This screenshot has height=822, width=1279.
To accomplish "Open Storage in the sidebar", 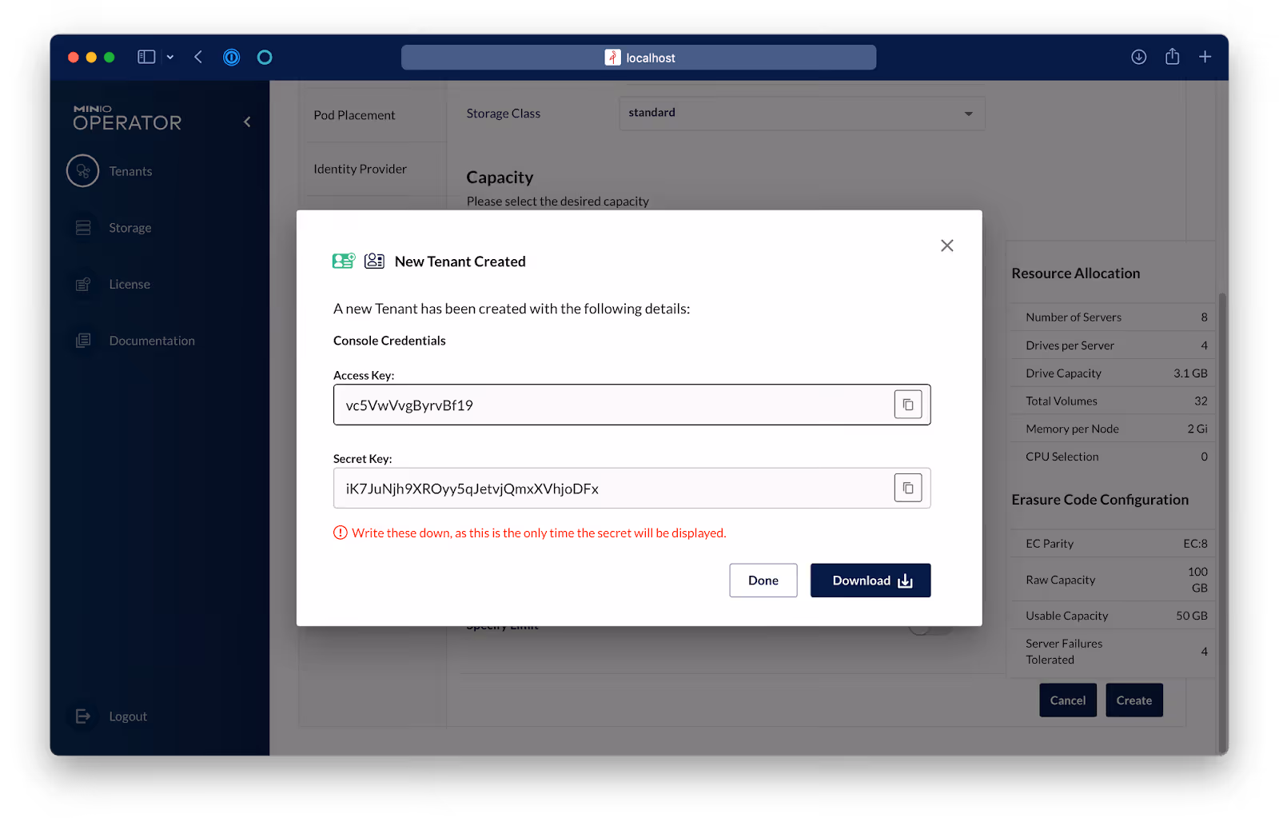I will click(129, 228).
